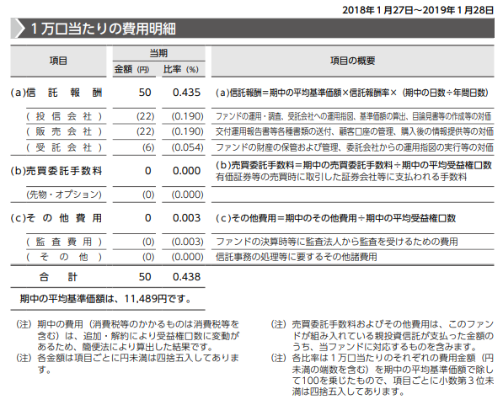Click the (0.054) ratio value
Image resolution: width=503 pixels, height=405 pixels.
pos(187,147)
